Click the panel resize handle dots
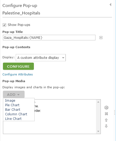Viewport: 116px width, 141px height. pos(115,112)
